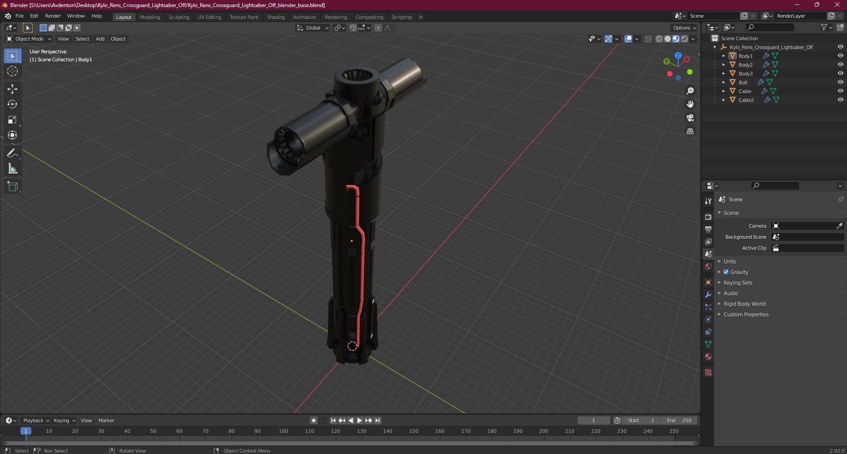Switch orthographic/perspective view grid icon
Screen dimensions: 847x454
click(690, 131)
